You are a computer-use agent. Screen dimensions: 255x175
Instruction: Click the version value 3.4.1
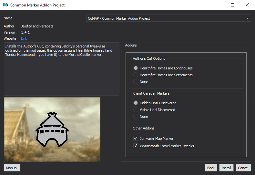coord(25,32)
